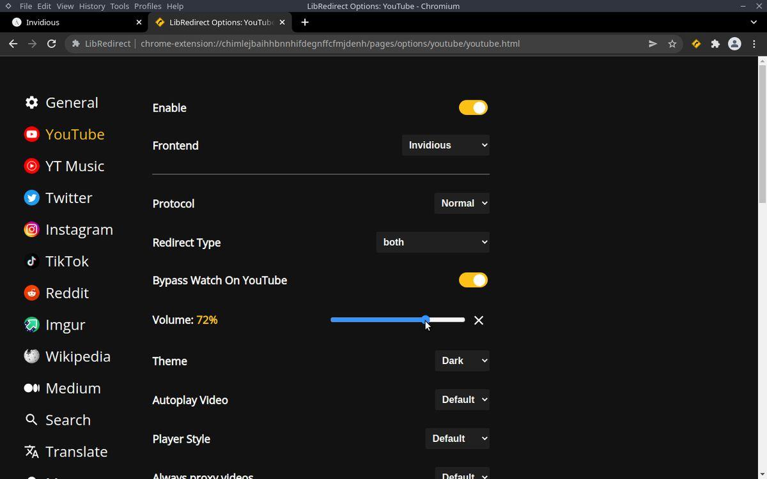Screen dimensions: 767x479
Task: Click the Redirect Type label
Action: coord(187,243)
